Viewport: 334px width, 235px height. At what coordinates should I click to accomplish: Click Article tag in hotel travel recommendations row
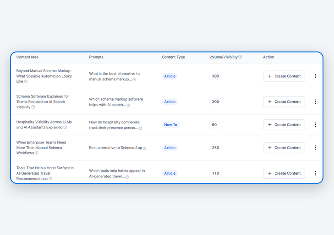click(170, 173)
